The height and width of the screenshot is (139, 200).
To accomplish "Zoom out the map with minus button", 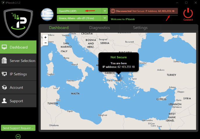I will pos(45,43).
